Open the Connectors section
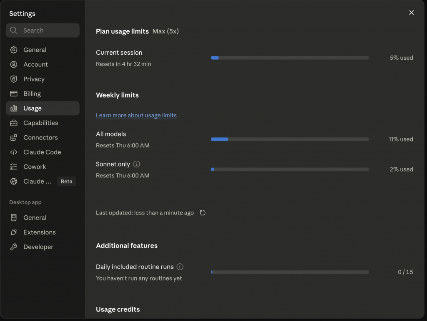The image size is (427, 321). coord(43,138)
